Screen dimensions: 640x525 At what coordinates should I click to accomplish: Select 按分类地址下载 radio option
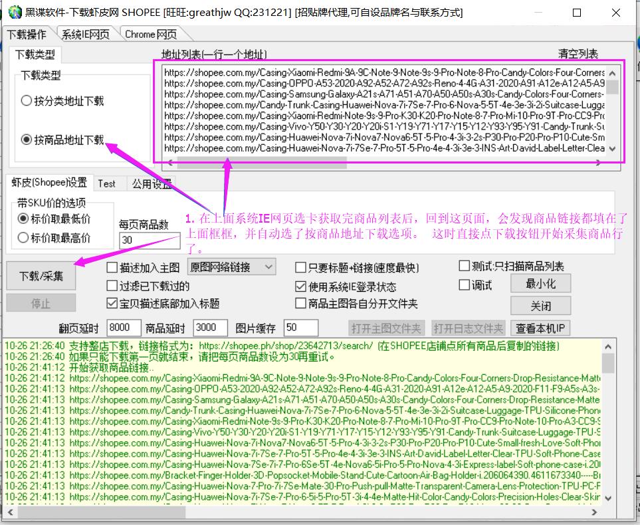pyautogui.click(x=62, y=100)
